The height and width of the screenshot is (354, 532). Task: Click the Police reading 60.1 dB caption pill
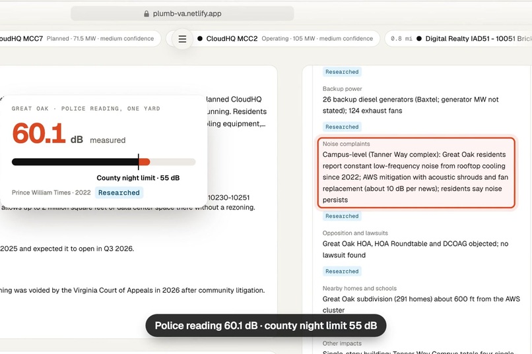tap(266, 326)
